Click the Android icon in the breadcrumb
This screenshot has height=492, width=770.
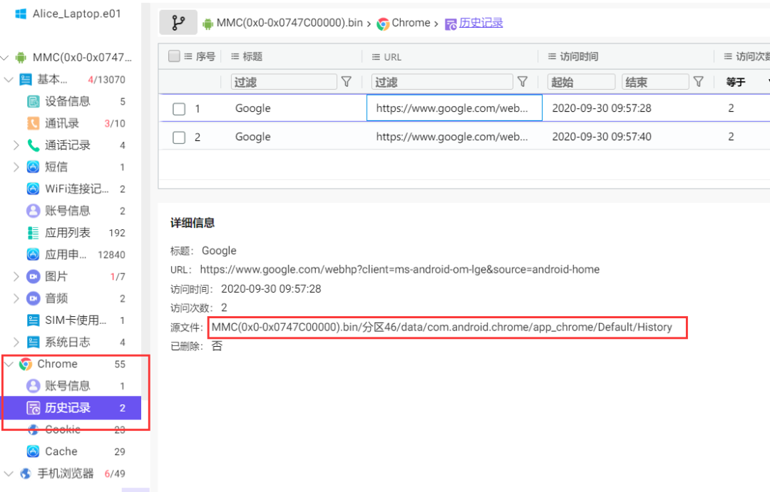point(207,23)
